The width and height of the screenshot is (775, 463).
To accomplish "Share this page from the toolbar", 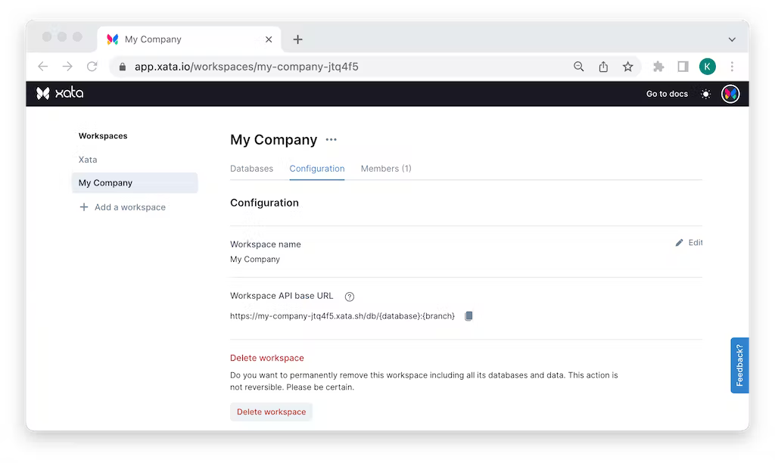I will (603, 67).
